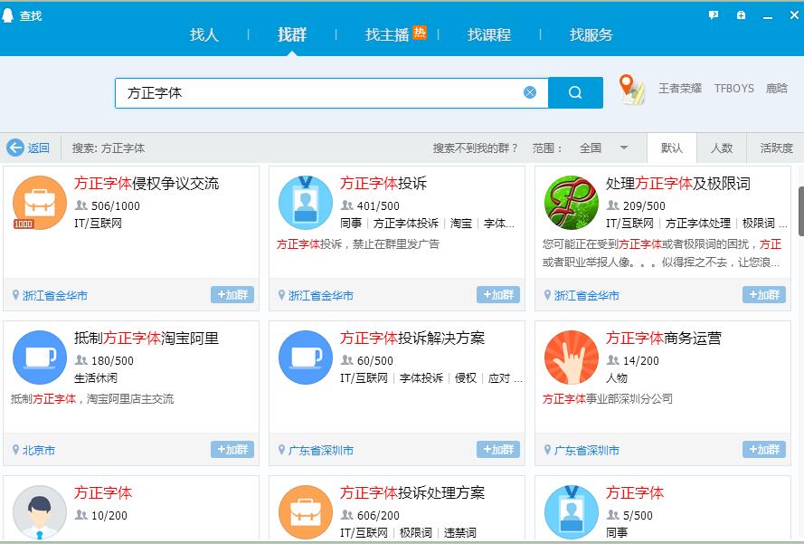
Task: Open avatar of 方正字体投诉处理方案 group
Action: [306, 512]
